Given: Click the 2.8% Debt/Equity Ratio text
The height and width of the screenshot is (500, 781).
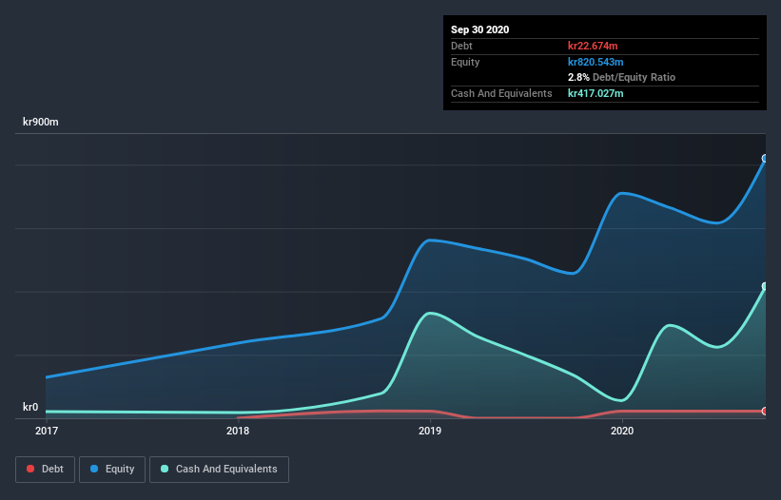Looking at the screenshot, I should coord(621,78).
